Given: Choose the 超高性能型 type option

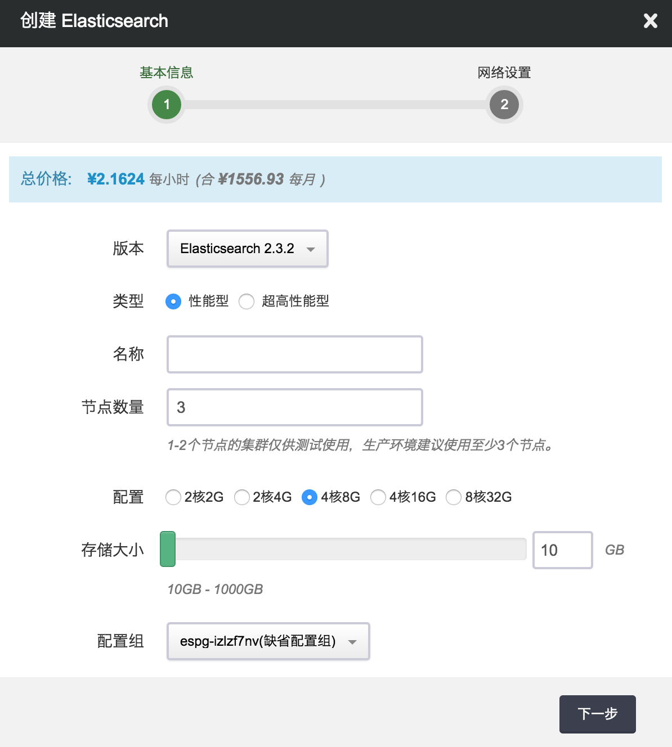Looking at the screenshot, I should pyautogui.click(x=247, y=301).
